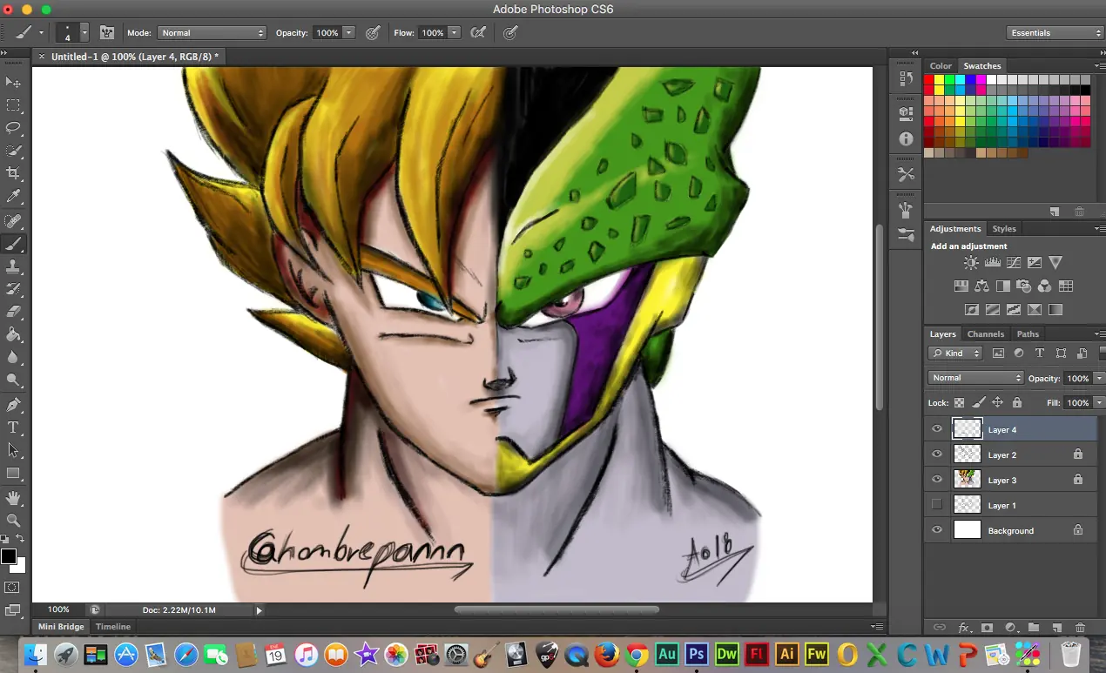
Task: Open the Opacity slider dropdown in options bar
Action: point(349,33)
